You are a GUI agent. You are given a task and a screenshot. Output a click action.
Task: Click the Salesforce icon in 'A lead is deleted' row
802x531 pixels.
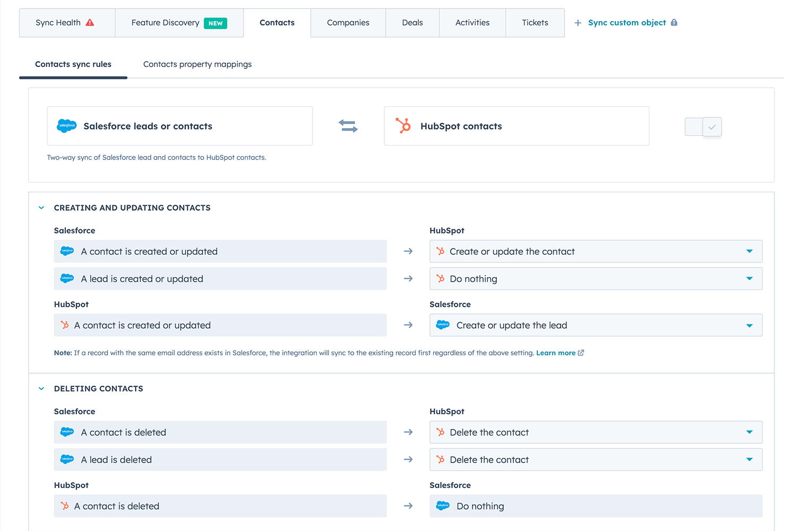coord(67,459)
